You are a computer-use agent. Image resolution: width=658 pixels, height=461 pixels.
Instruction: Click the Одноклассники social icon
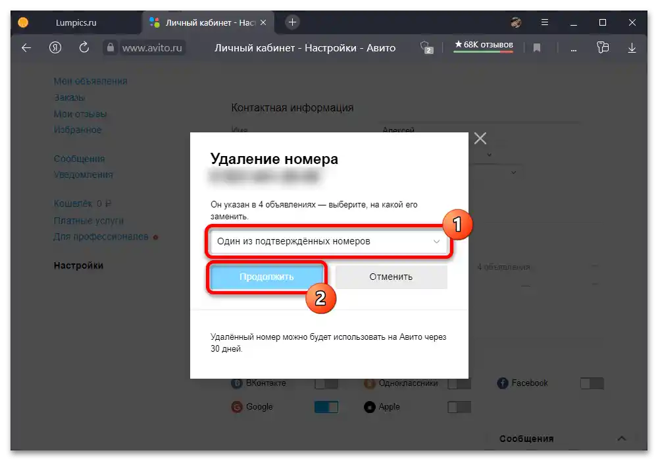(369, 383)
